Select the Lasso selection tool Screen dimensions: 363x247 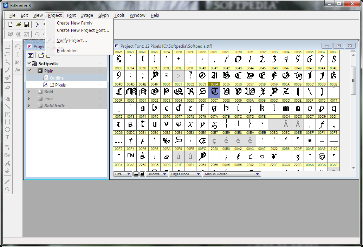[7, 54]
